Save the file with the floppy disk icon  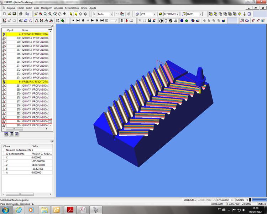14,14
